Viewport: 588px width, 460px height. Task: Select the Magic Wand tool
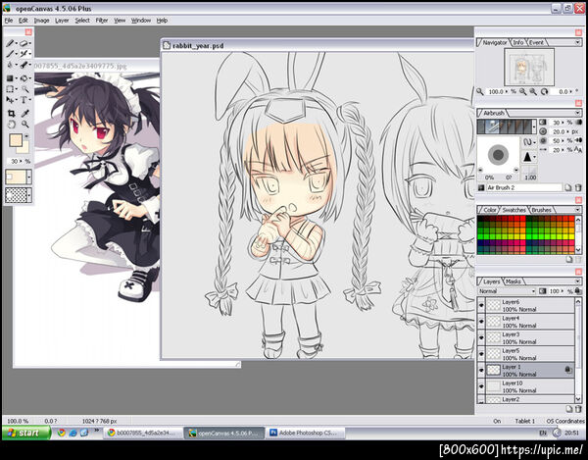pos(24,89)
